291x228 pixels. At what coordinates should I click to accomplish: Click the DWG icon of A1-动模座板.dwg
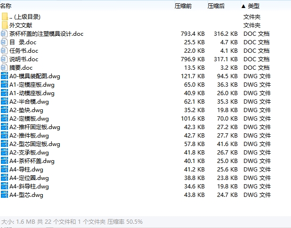pyautogui.click(x=4, y=93)
